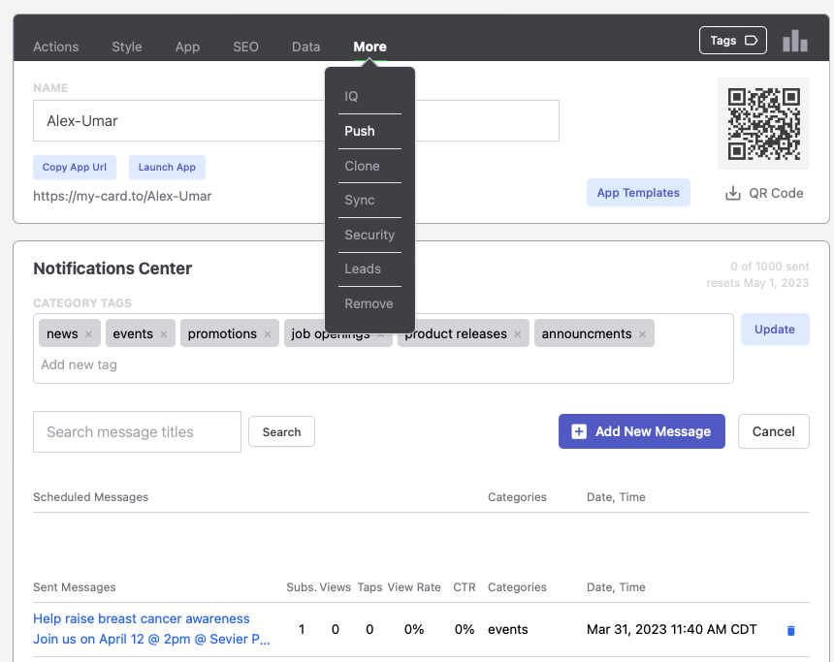The height and width of the screenshot is (662, 834).
Task: Remove the announcments tag
Action: 643,334
